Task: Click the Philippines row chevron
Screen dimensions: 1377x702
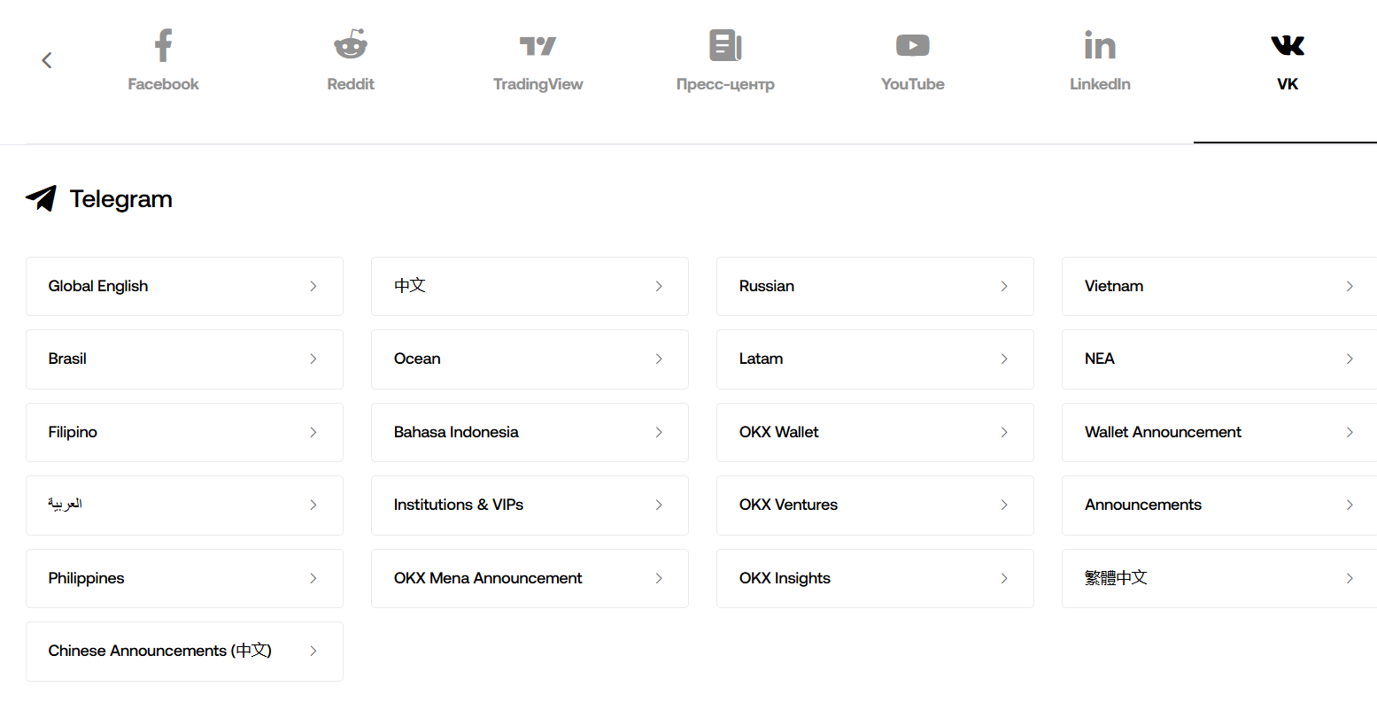Action: 313,578
